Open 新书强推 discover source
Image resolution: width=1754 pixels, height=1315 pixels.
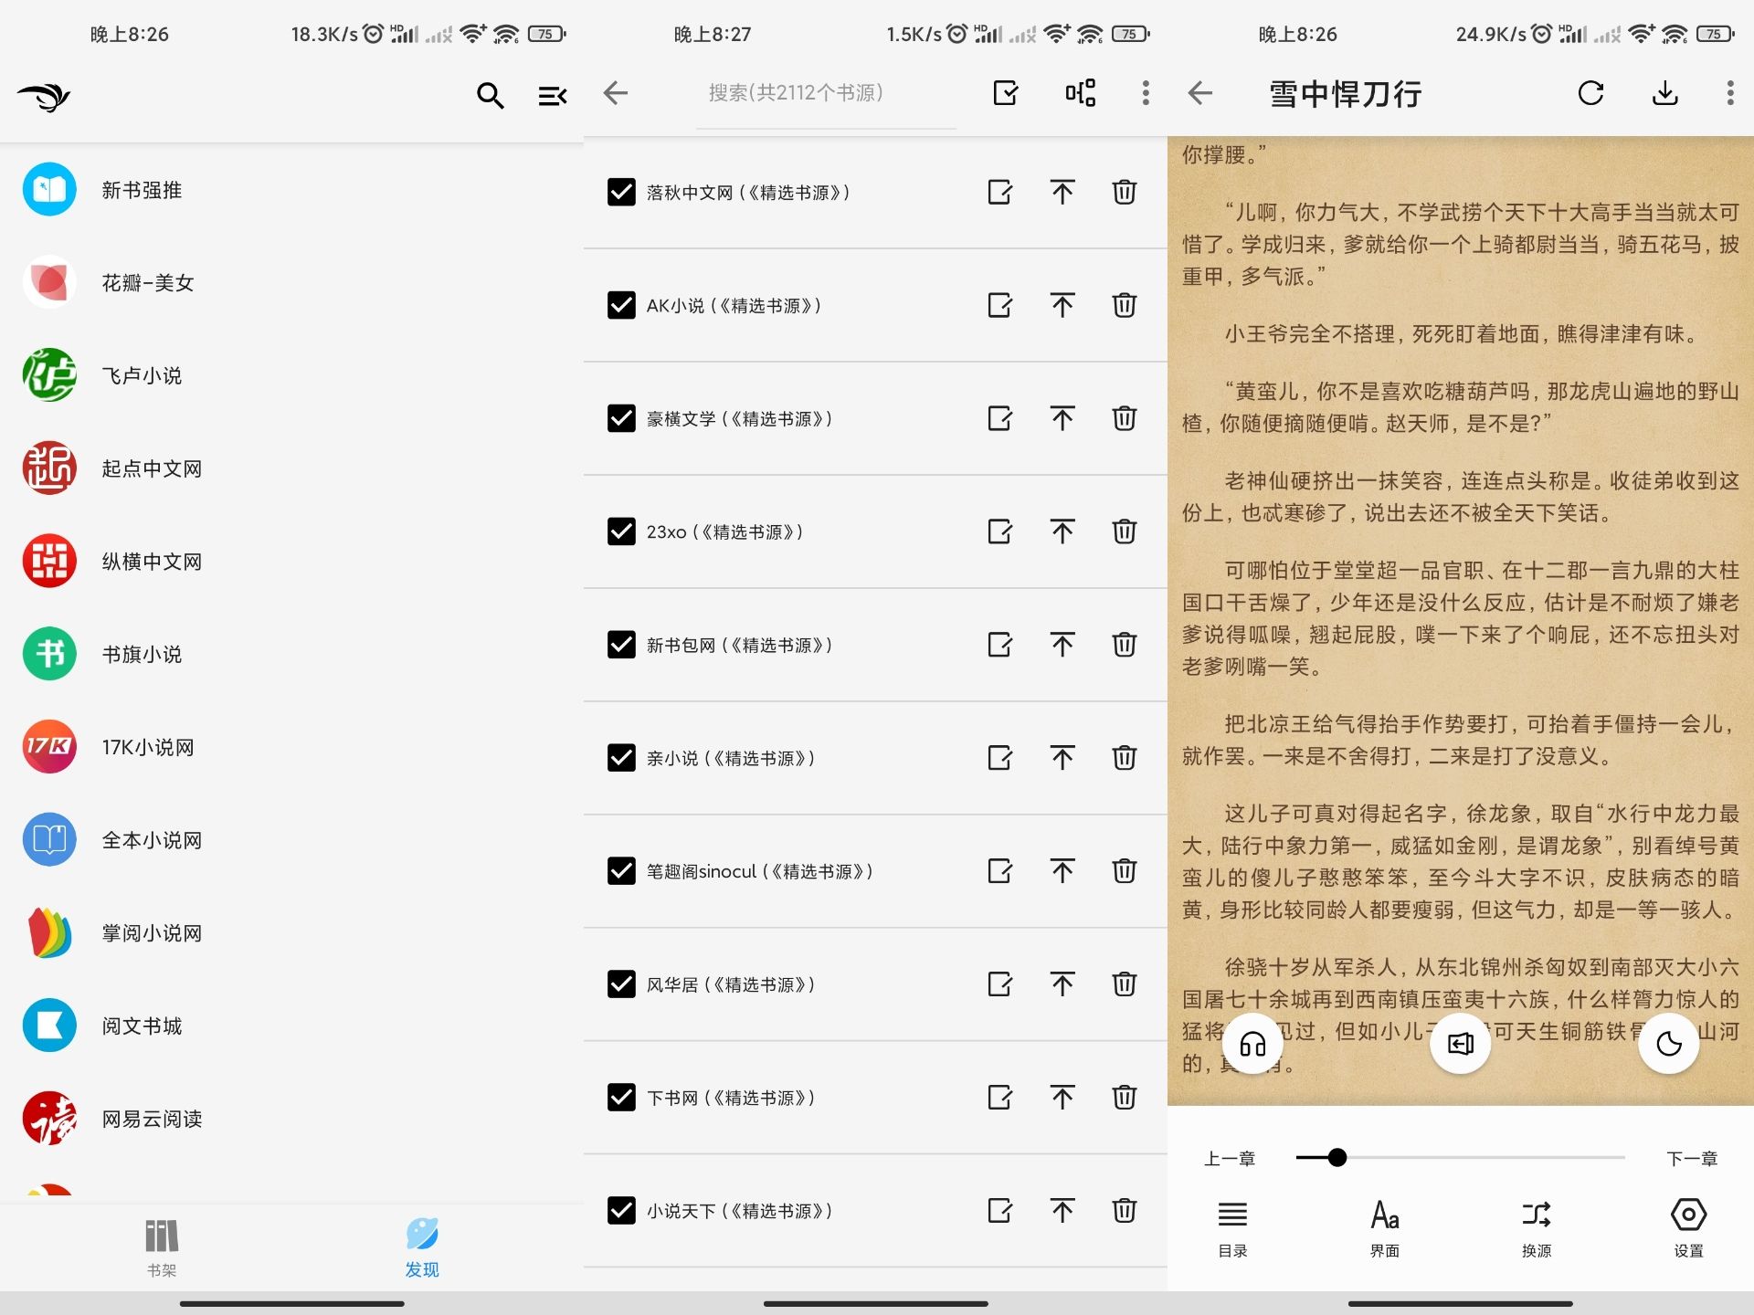point(291,190)
